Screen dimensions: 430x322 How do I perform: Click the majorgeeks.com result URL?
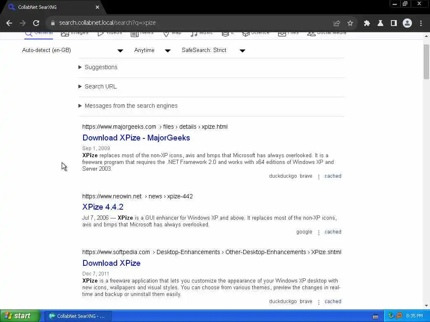pos(155,127)
